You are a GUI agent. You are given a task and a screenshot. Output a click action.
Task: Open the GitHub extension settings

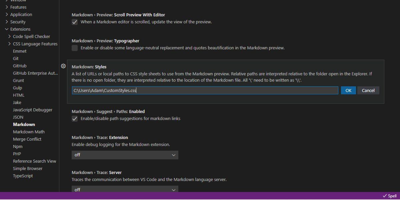coord(19,66)
